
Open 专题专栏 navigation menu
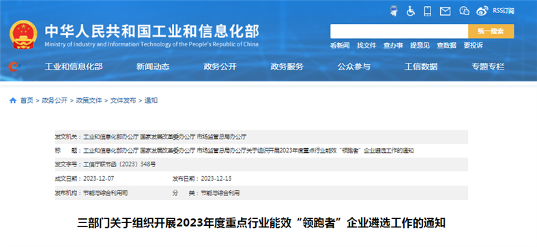tap(488, 67)
